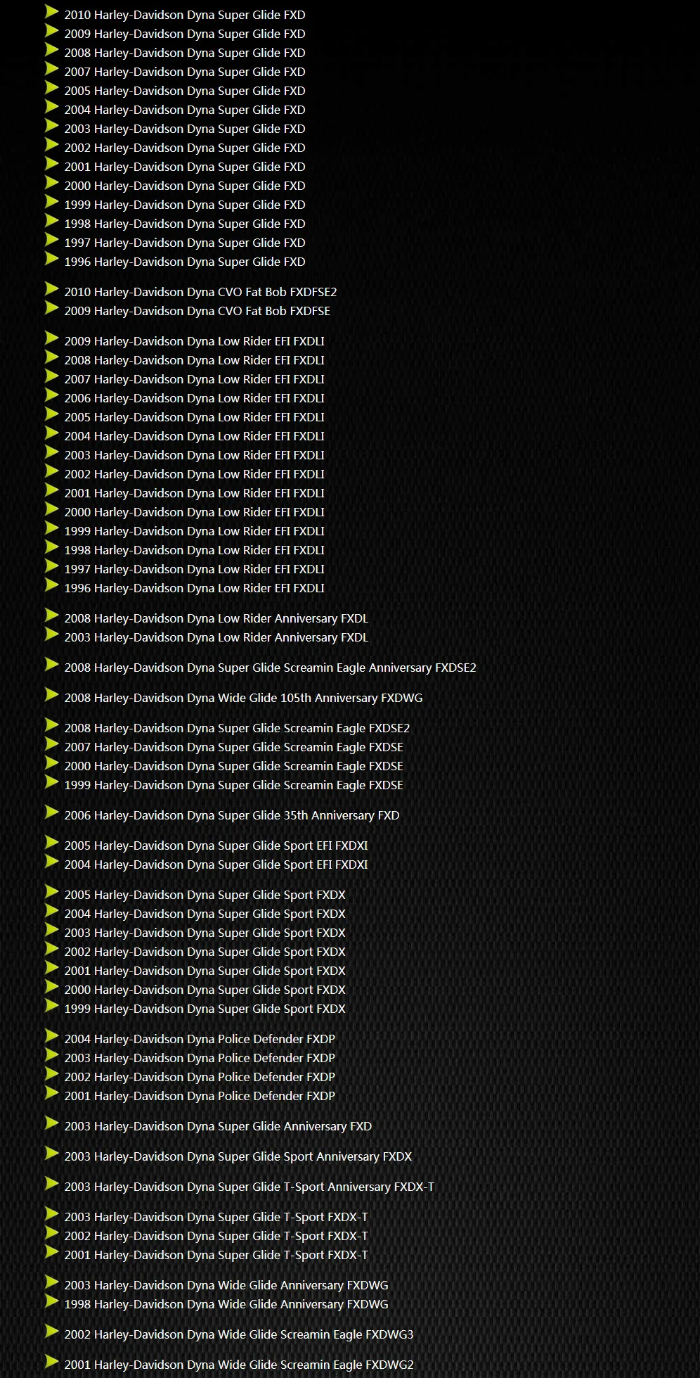Click the arrow beside 2004 Police Defender FXDP
This screenshot has width=700, height=1378.
click(52, 1035)
